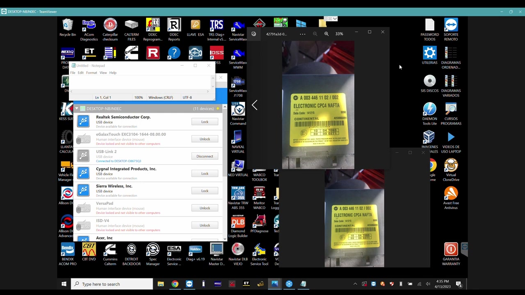Viewport: 525px width, 295px height.
Task: Open SIS DISCOS disc icon
Action: [429, 84]
